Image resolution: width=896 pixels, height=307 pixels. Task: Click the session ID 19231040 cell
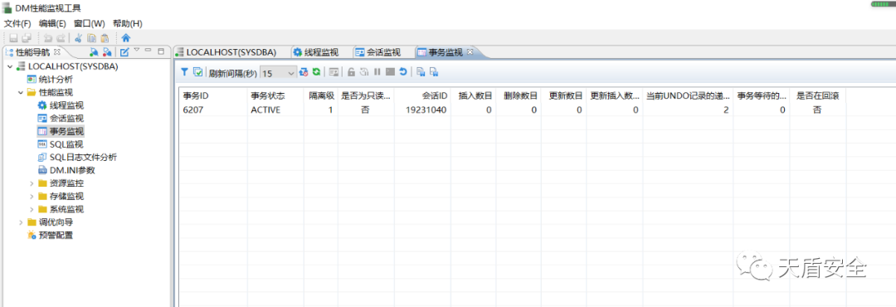(x=422, y=110)
